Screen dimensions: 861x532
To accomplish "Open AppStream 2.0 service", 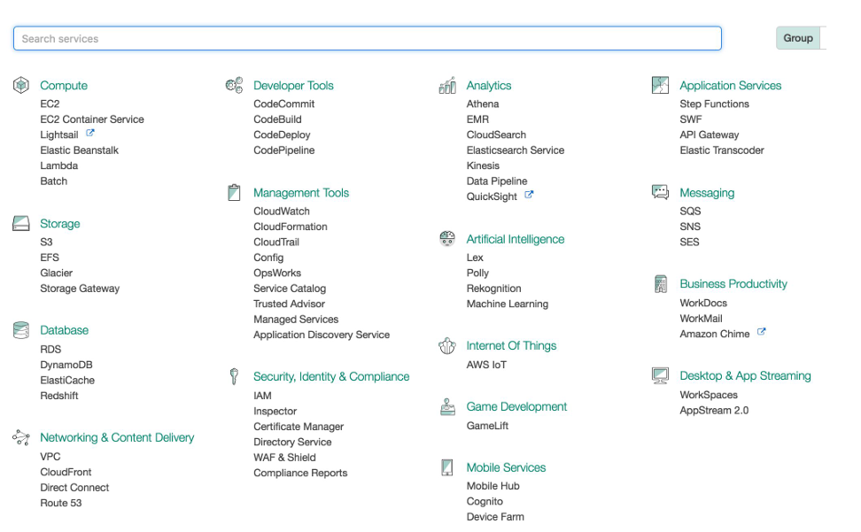I will click(714, 410).
